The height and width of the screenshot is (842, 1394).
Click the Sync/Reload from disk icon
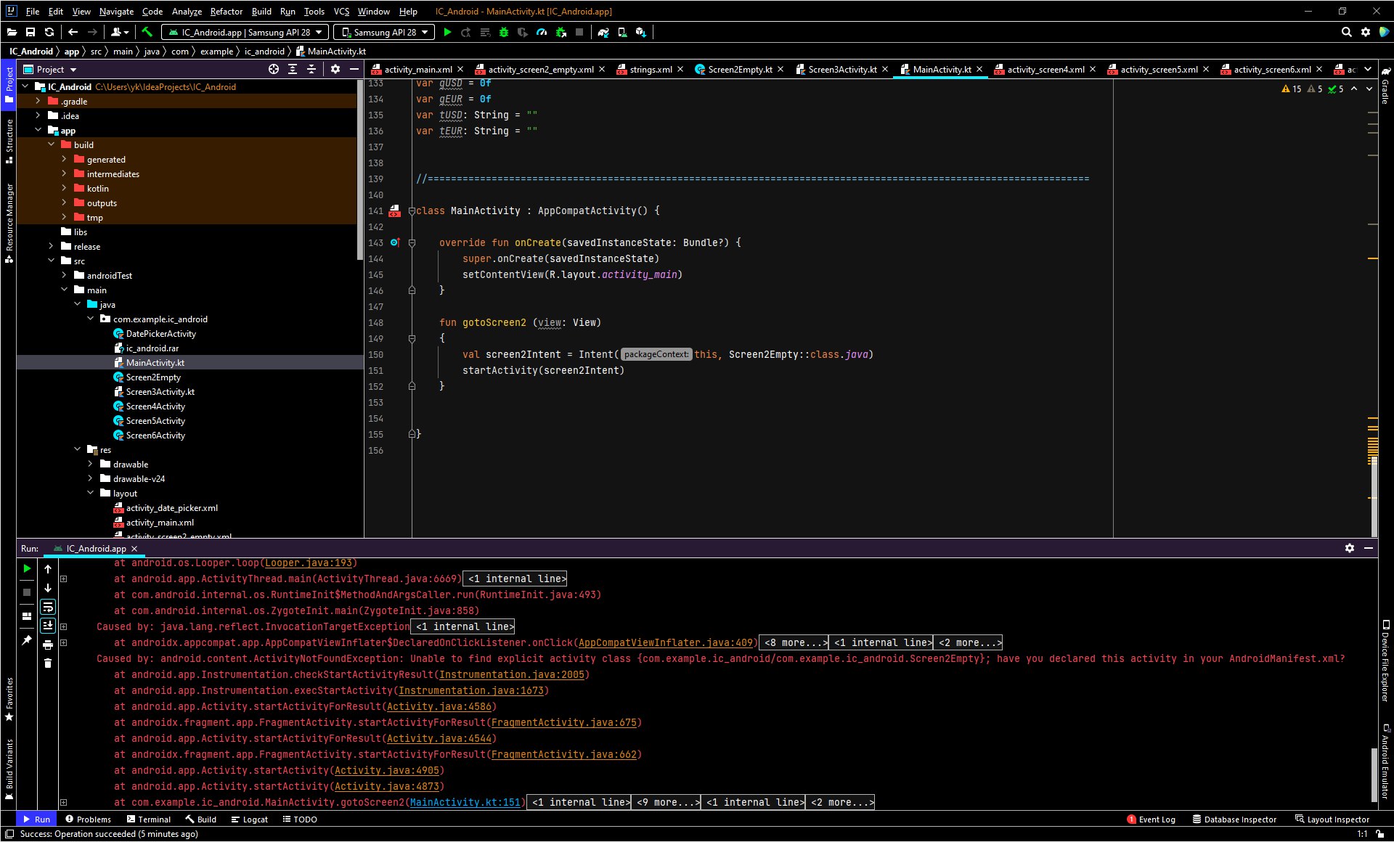(x=49, y=32)
